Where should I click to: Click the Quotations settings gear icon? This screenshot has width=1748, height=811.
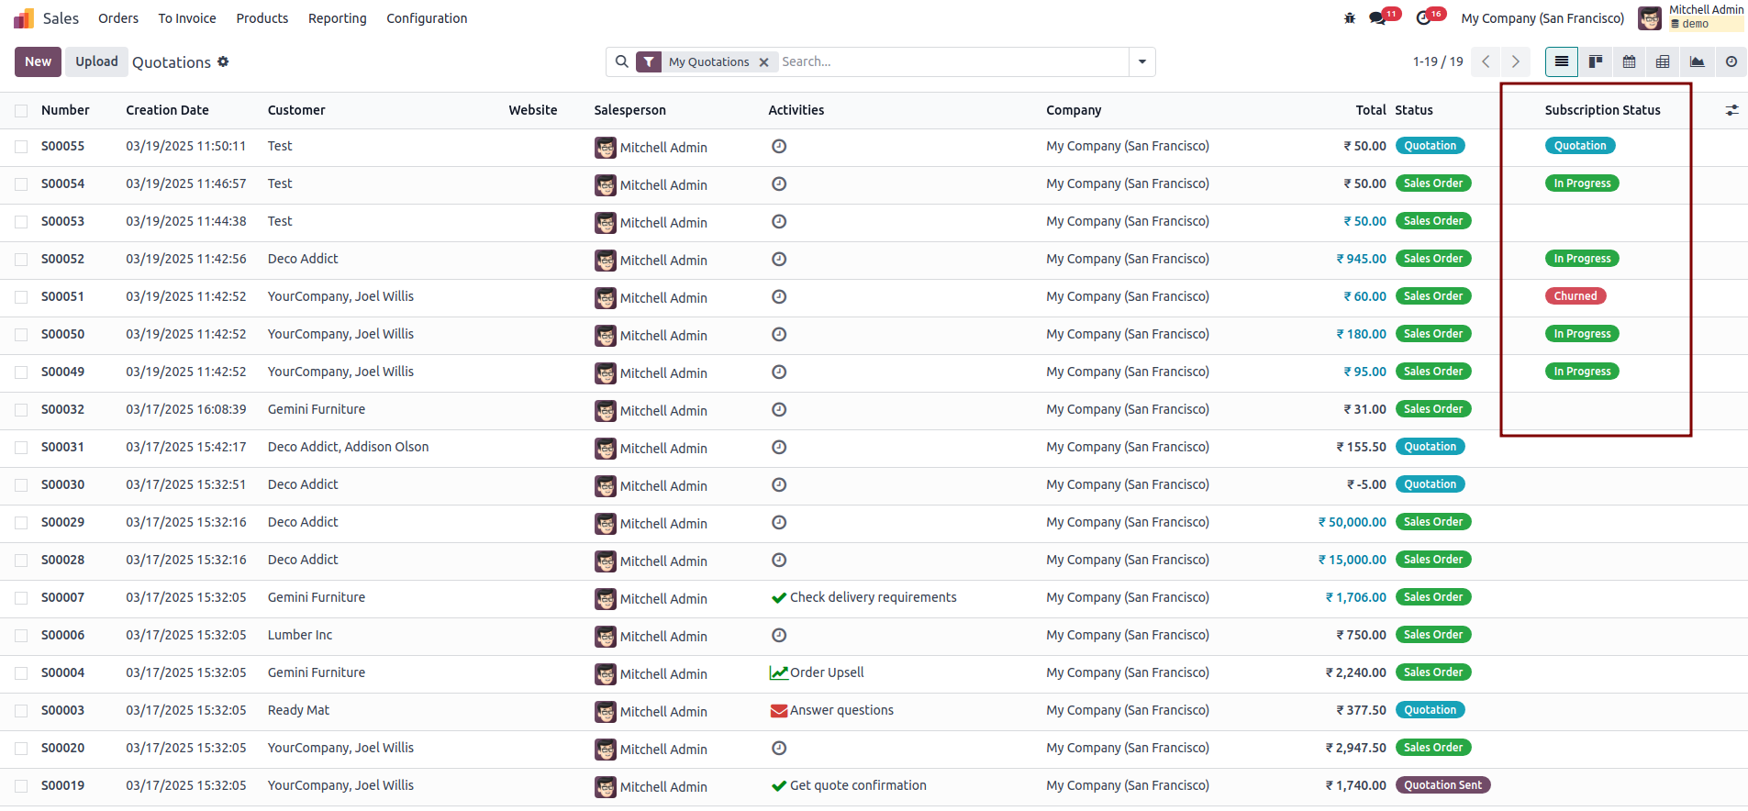pyautogui.click(x=223, y=61)
